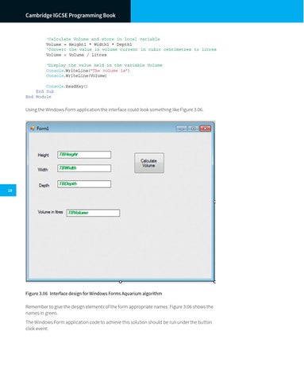Click the bottom-center form resize handle
The image size is (304, 381).
pos(121,282)
